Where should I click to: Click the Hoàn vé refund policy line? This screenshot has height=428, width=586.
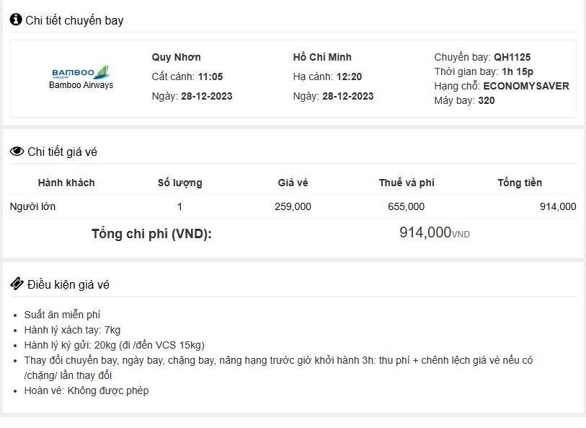coord(86,390)
